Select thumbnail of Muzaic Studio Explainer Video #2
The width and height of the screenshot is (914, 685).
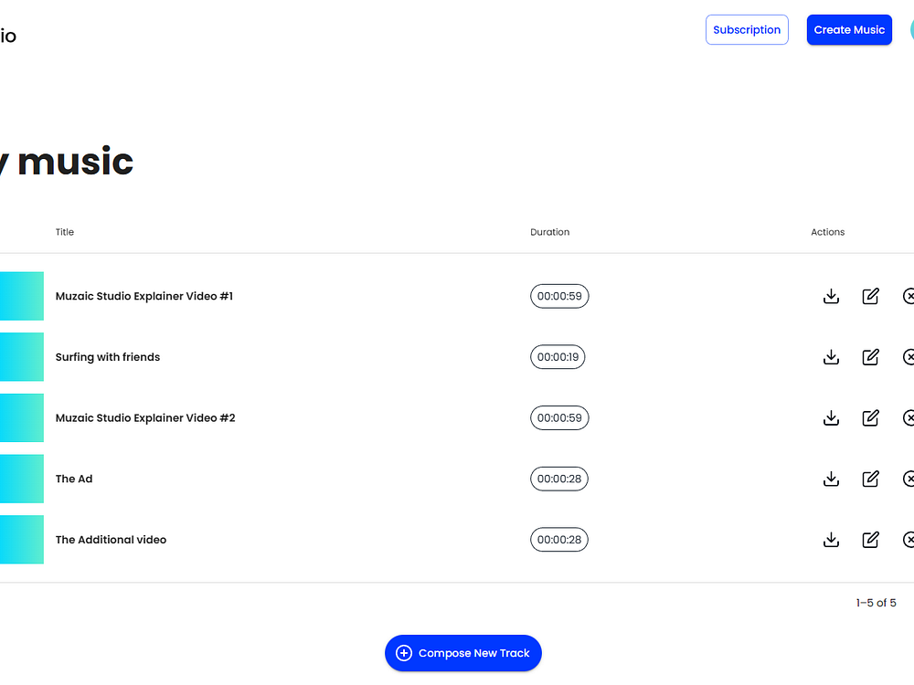(x=22, y=417)
